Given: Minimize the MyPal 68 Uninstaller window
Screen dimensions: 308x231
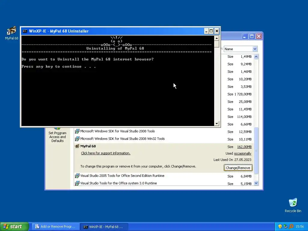Looking at the screenshot, I should 206,31.
